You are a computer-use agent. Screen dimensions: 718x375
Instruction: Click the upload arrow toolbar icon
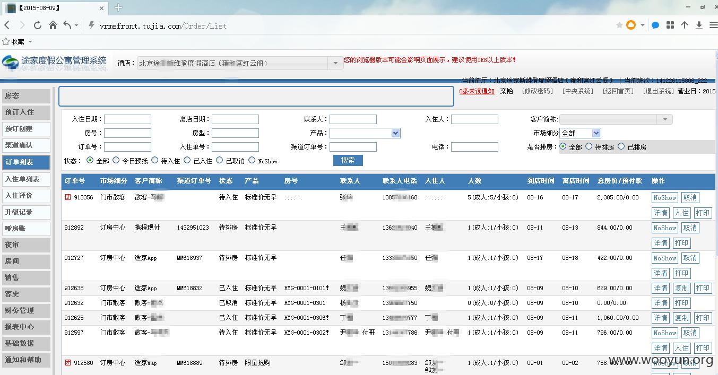pos(685,25)
